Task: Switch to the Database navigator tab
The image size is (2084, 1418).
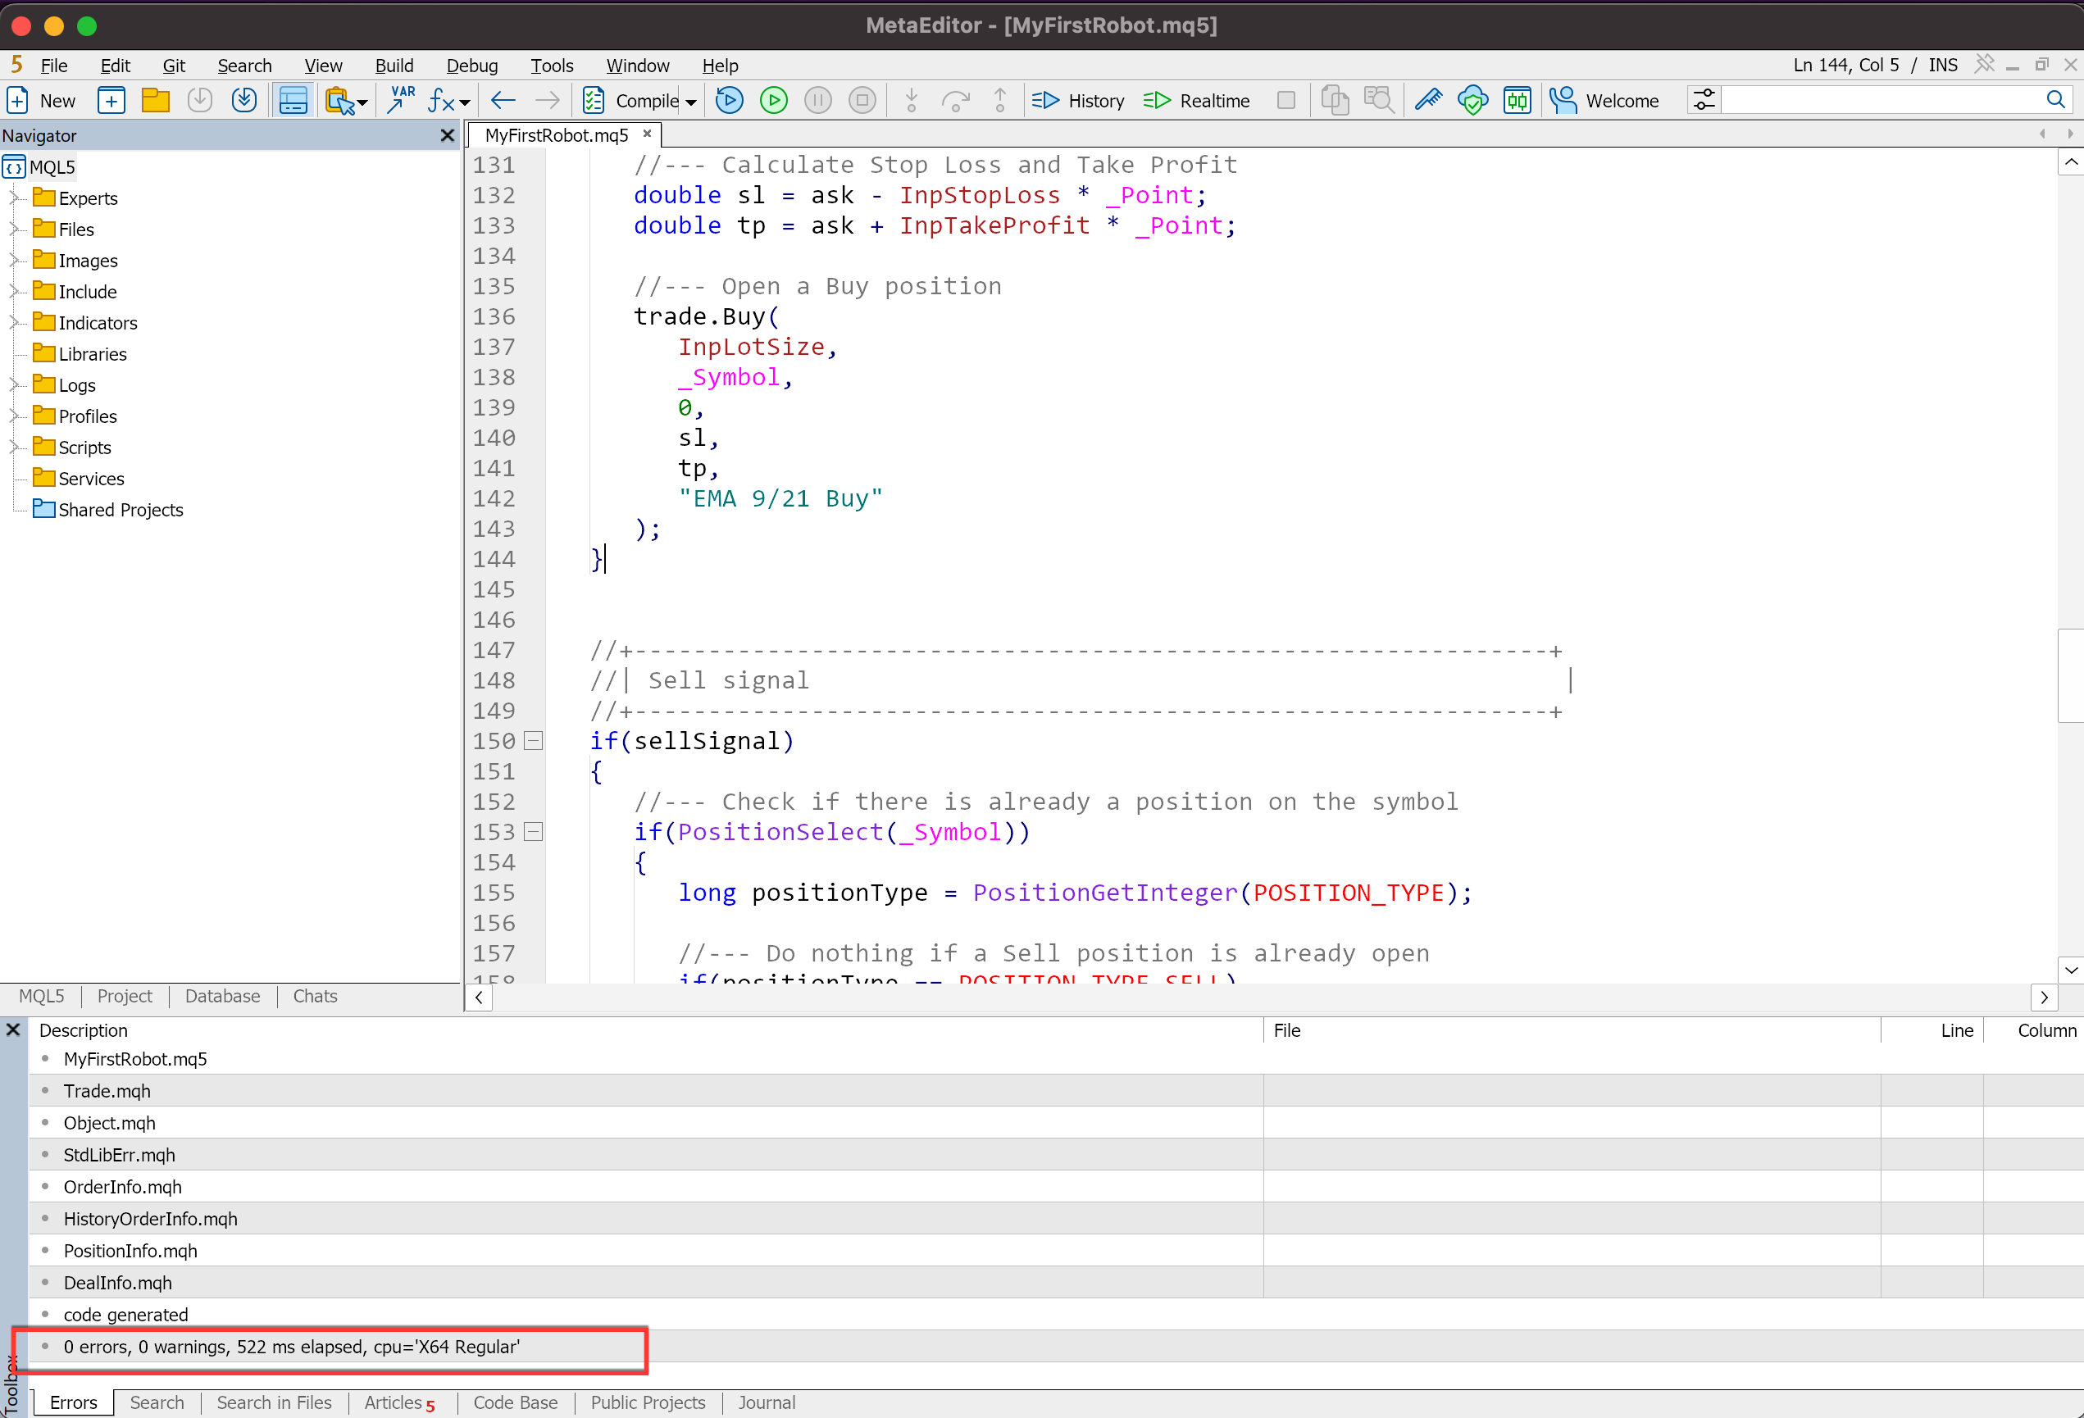Action: (x=222, y=996)
